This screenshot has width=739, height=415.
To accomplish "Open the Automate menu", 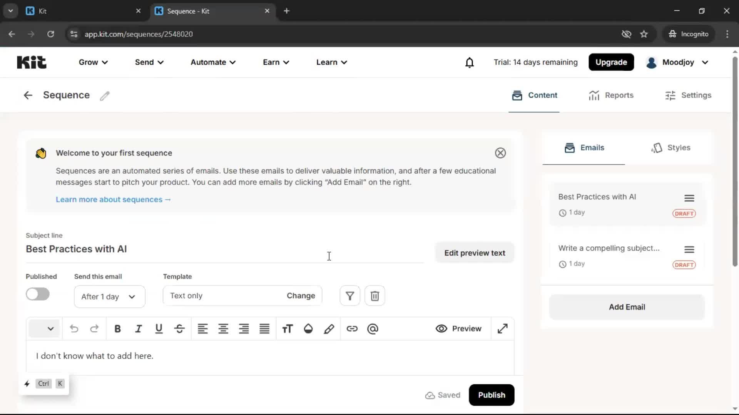I will click(213, 62).
